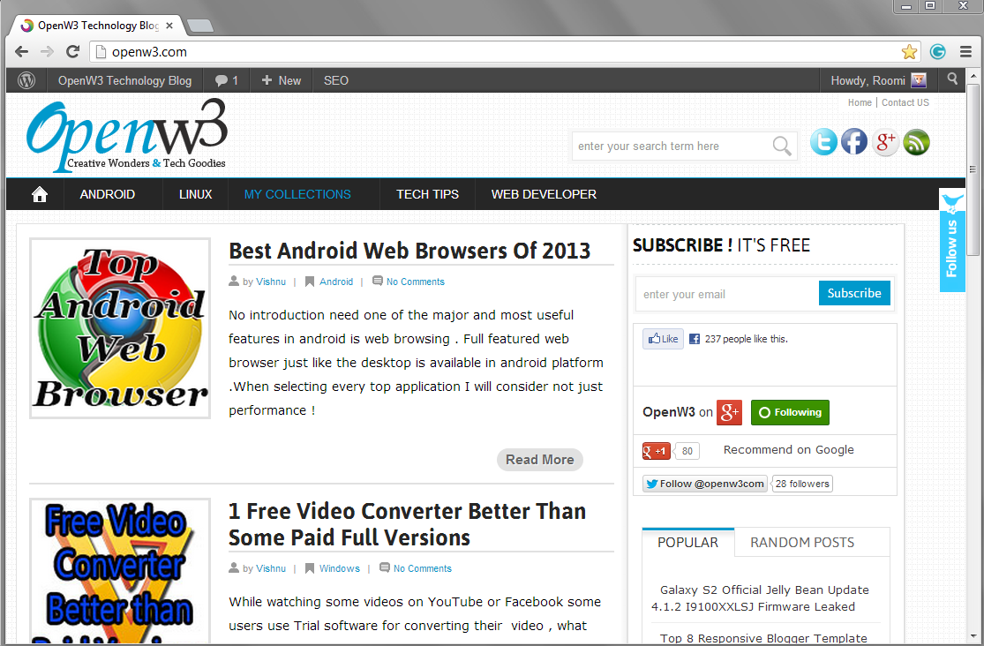The height and width of the screenshot is (646, 984).
Task: Select MY COLLECTIONS in navigation bar
Action: pos(297,195)
